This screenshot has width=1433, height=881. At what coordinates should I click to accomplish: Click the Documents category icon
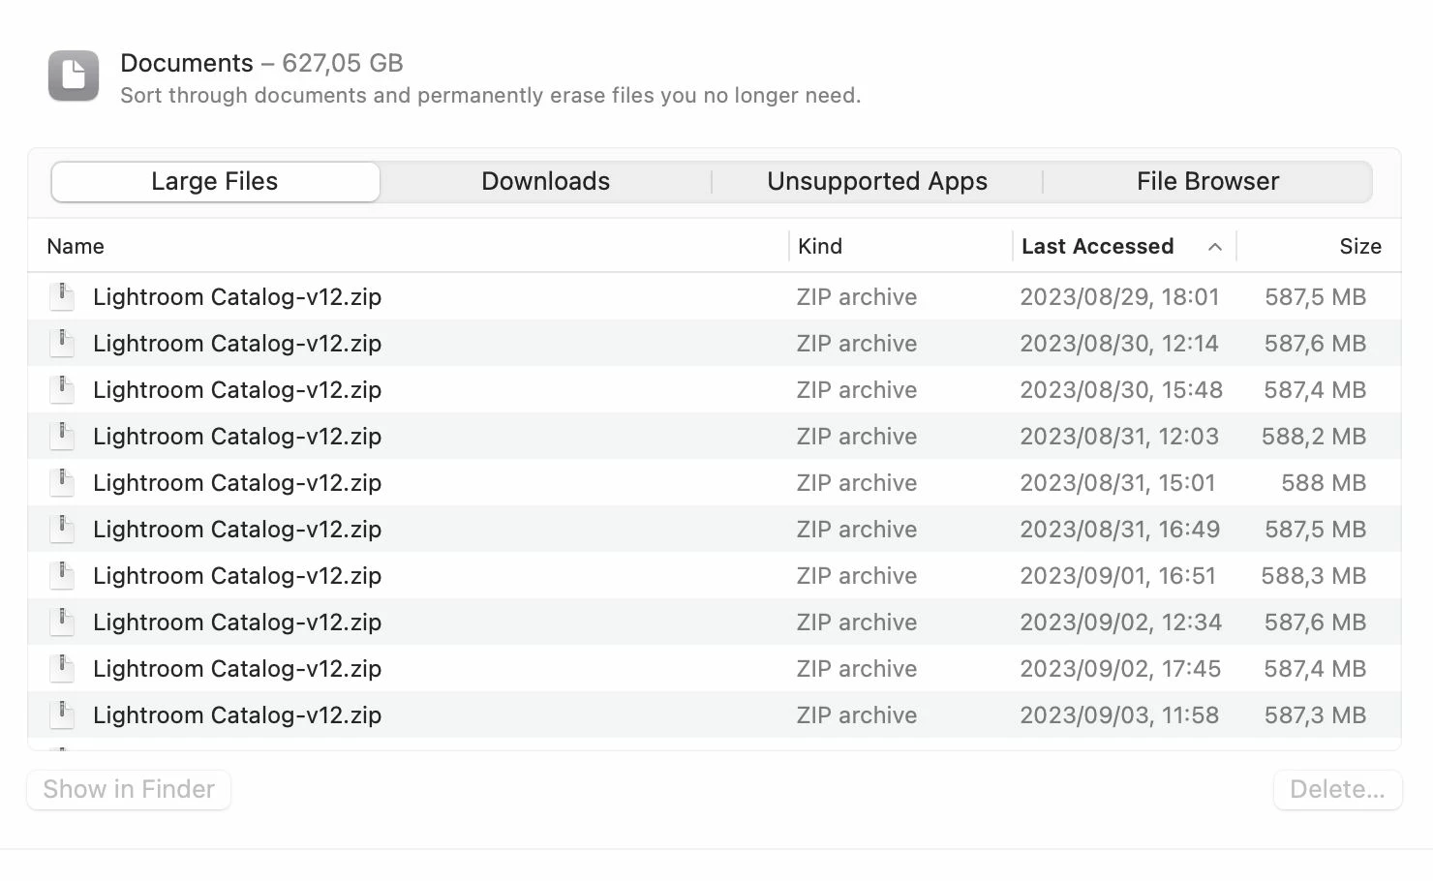[x=74, y=76]
